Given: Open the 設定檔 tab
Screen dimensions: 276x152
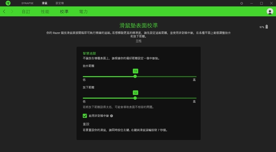Looking at the screenshot, I should pyautogui.click(x=60, y=3).
